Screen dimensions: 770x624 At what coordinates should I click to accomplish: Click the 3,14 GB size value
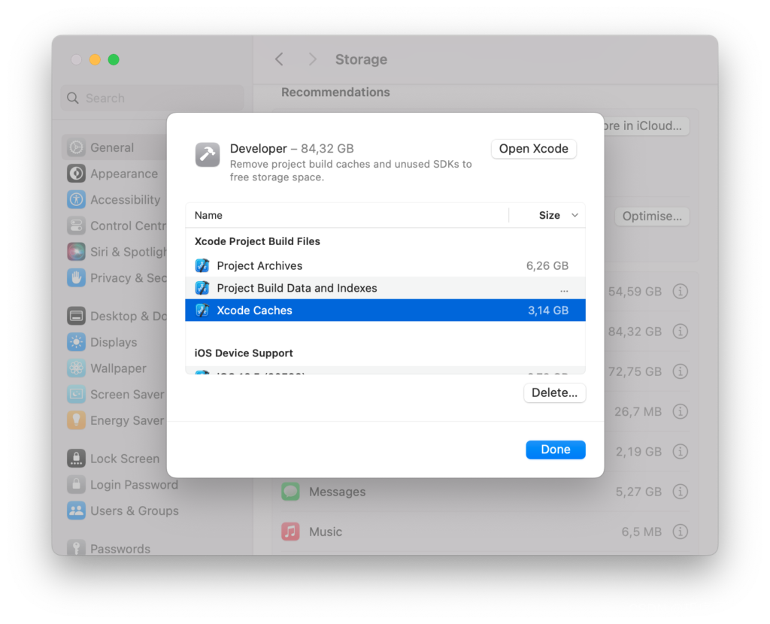point(548,310)
